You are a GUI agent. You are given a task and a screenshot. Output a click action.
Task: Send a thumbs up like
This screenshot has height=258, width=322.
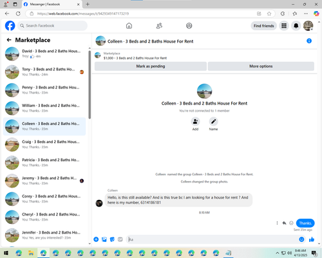coord(312,239)
